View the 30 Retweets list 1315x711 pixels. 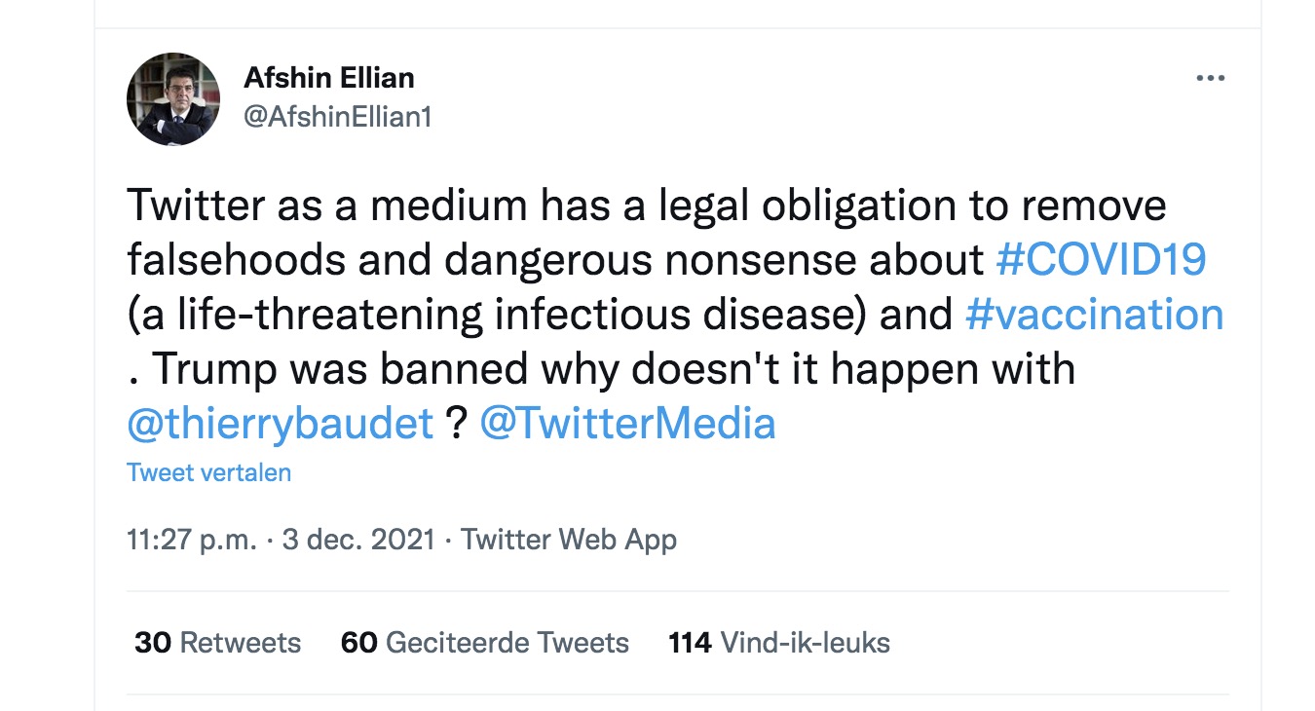[x=218, y=643]
